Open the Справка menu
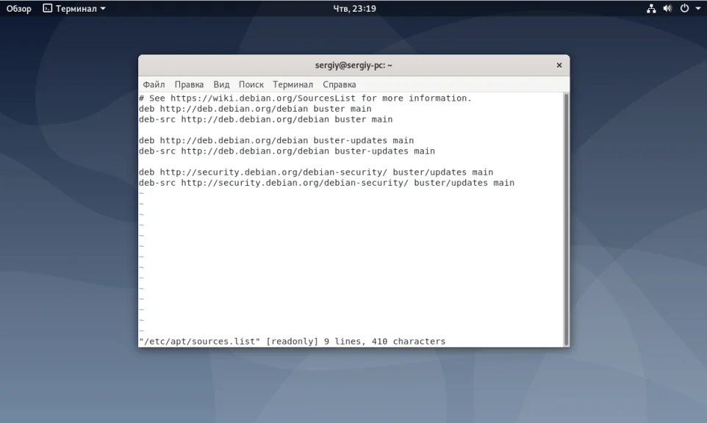 point(339,84)
